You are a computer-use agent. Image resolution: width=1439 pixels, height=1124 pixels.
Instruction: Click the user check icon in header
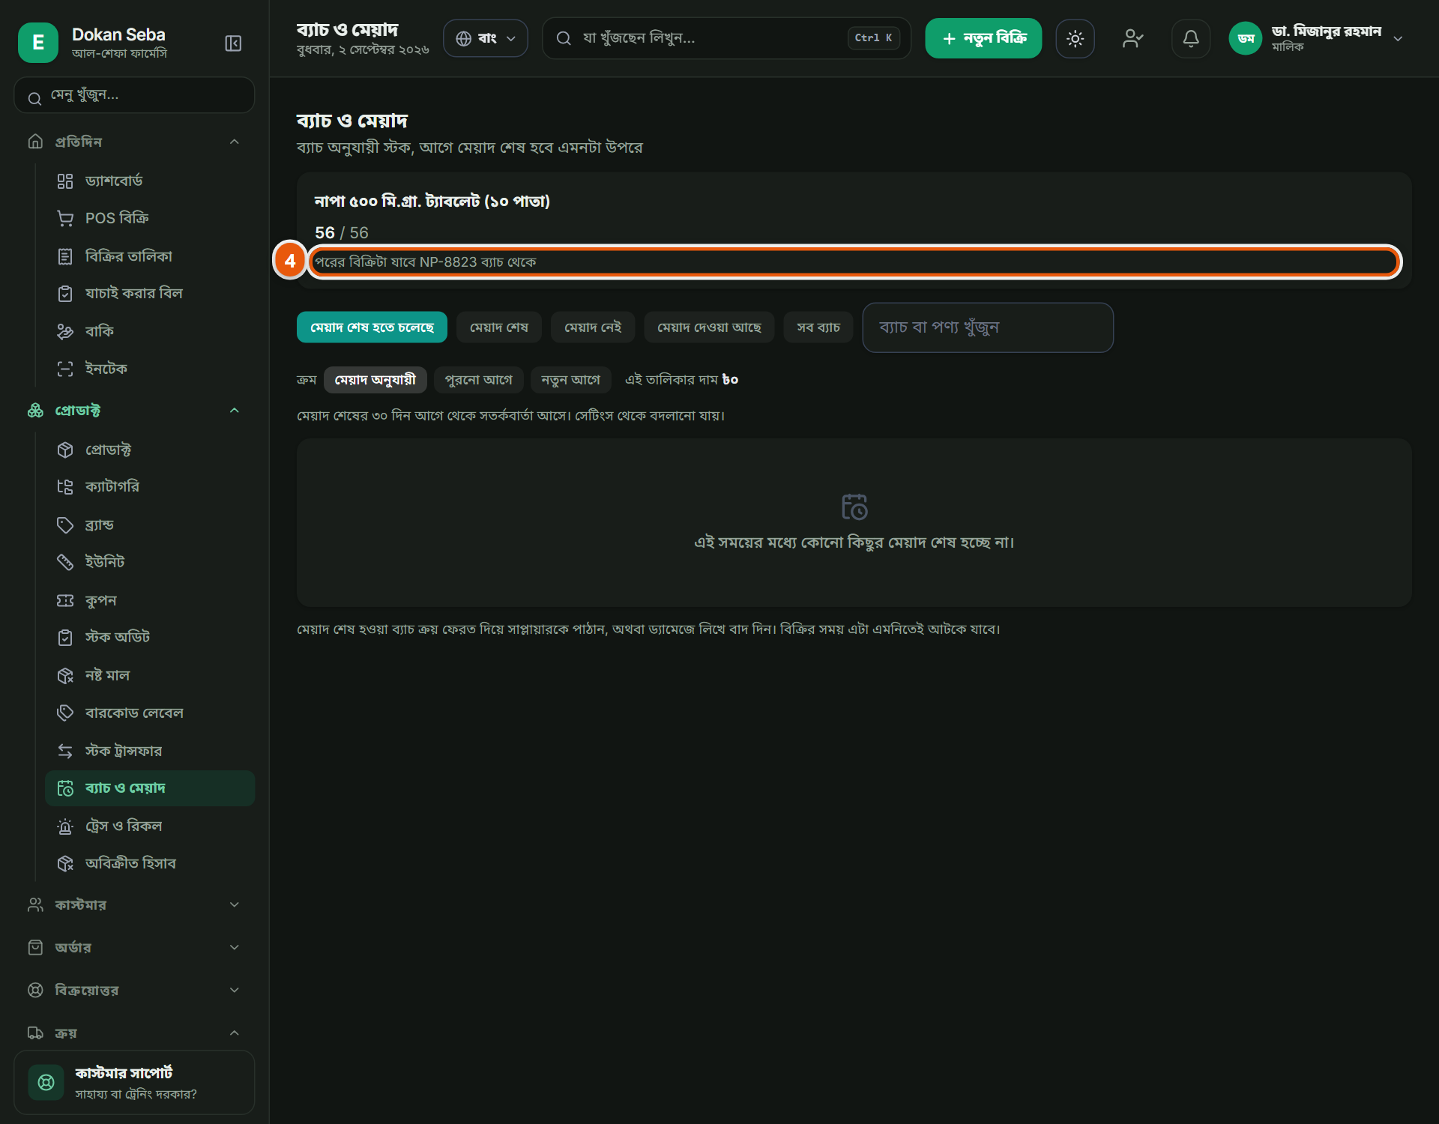click(x=1132, y=38)
